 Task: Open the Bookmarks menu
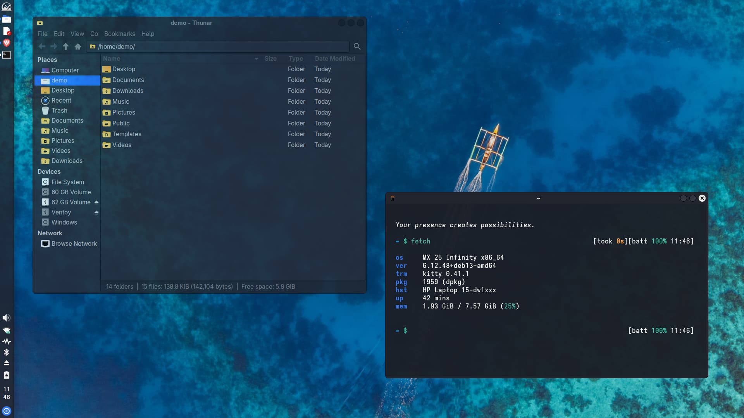(119, 34)
